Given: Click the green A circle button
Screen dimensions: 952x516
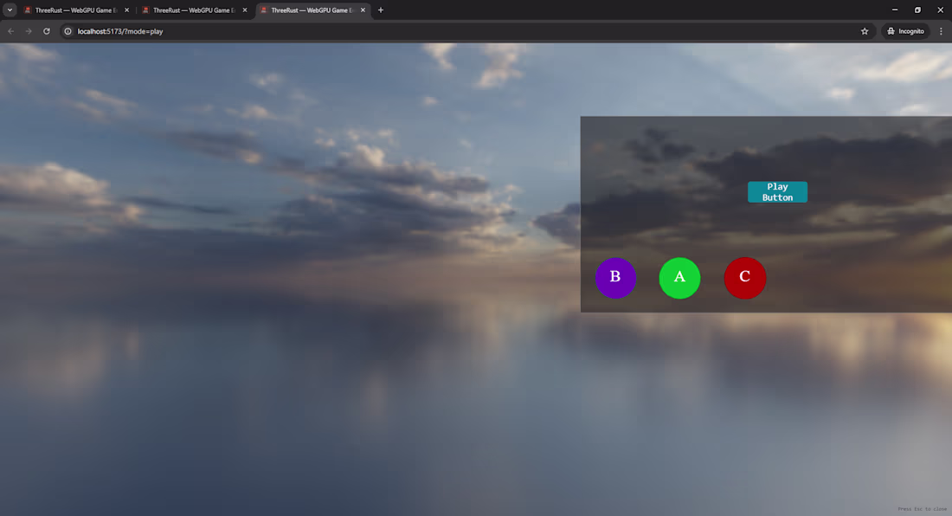Looking at the screenshot, I should pos(679,277).
